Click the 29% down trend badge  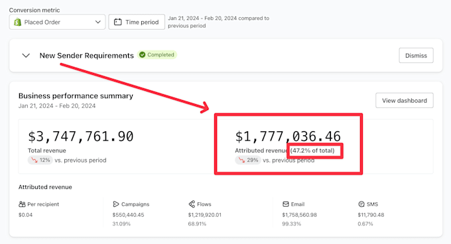tap(248, 160)
